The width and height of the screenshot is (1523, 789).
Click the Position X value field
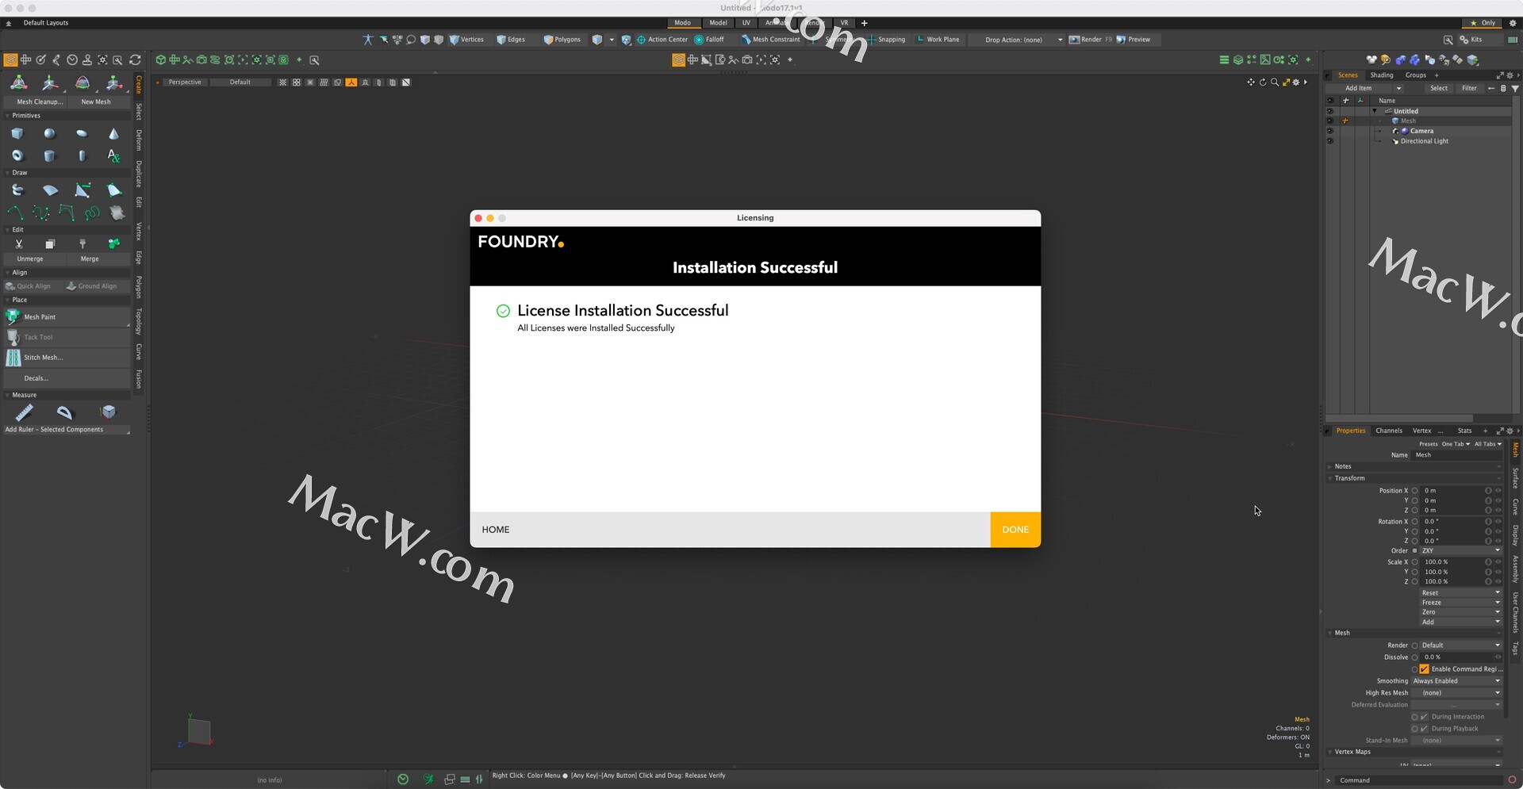pyautogui.click(x=1452, y=491)
